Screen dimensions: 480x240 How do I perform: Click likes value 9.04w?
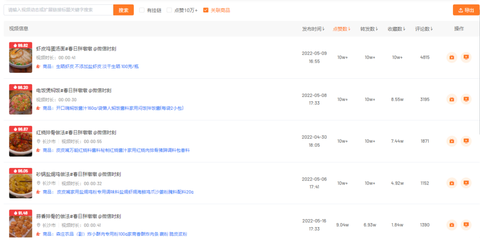click(343, 225)
